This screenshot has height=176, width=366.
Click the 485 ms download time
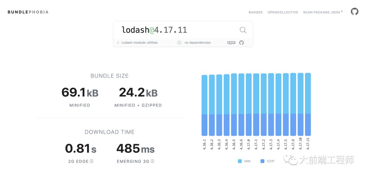click(135, 149)
